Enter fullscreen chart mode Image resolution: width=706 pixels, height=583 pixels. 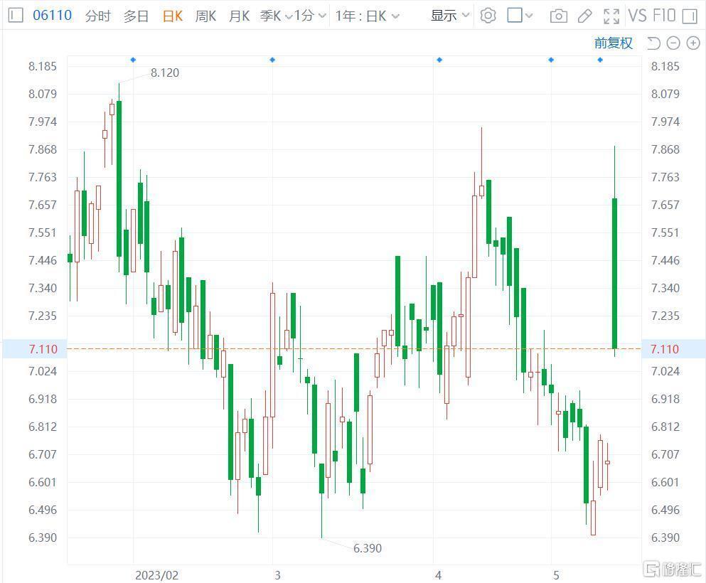point(611,16)
